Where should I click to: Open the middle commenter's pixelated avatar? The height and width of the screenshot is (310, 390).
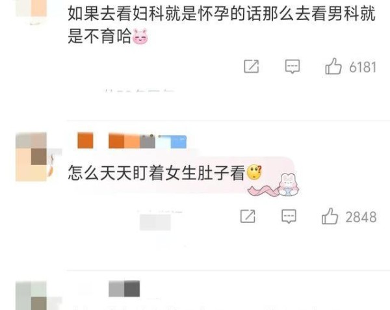[x=32, y=157]
